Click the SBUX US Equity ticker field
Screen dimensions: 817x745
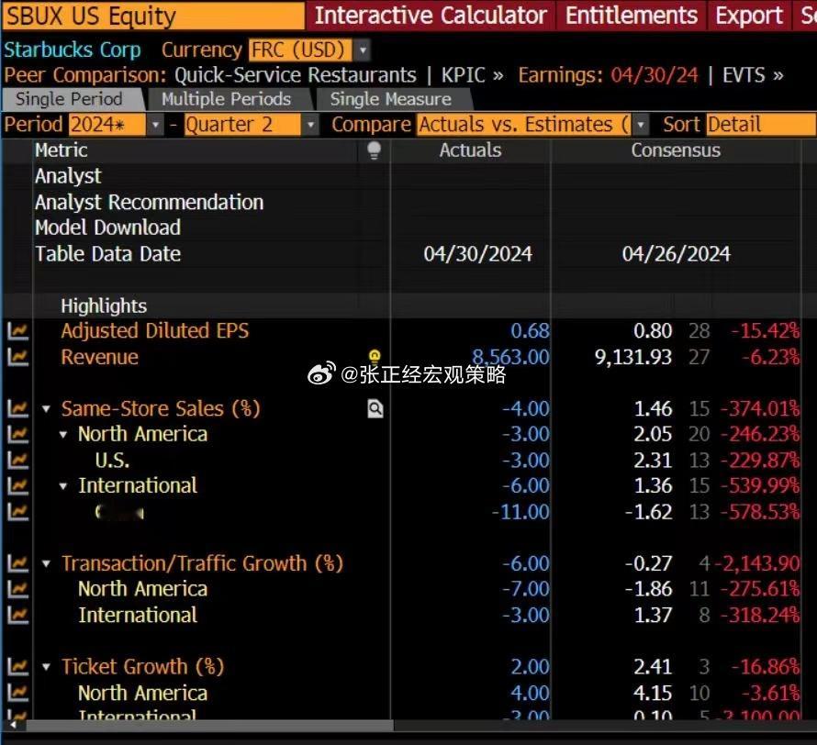[x=153, y=17]
